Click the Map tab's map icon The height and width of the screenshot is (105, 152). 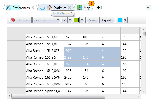(79, 8)
